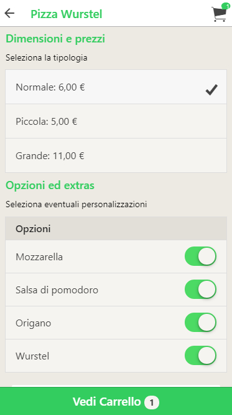Image resolution: width=232 pixels, height=415 pixels.
Task: Switch off the Wurstel ingredient toggle
Action: (200, 356)
